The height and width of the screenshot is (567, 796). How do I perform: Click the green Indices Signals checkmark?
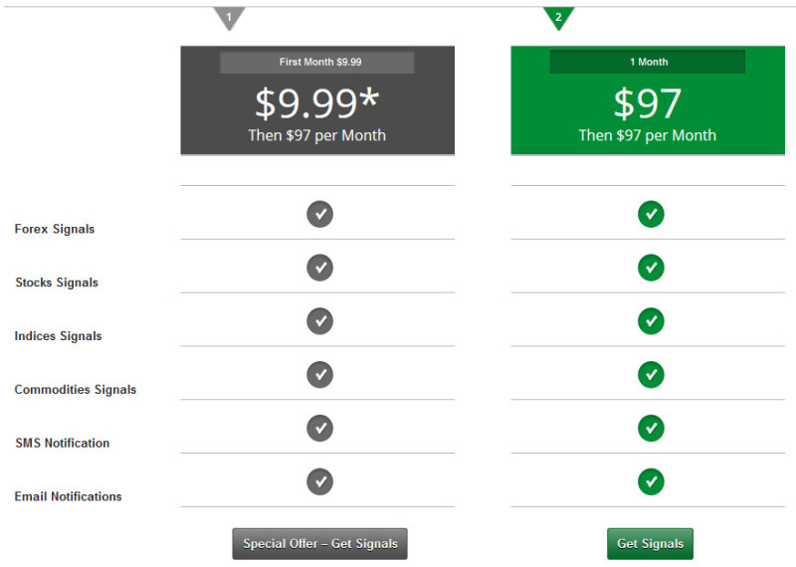tap(651, 321)
